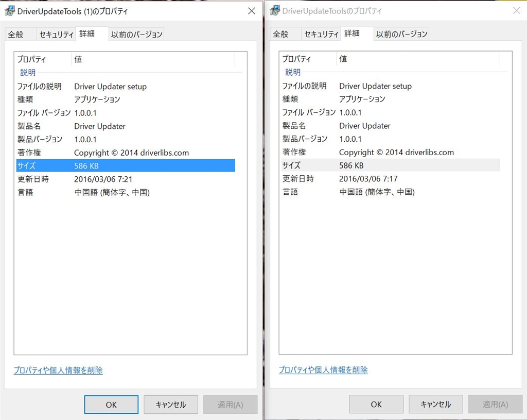Select 更新日時 2016/03/06 7:21 row
This screenshot has height=420, width=527.
126,179
